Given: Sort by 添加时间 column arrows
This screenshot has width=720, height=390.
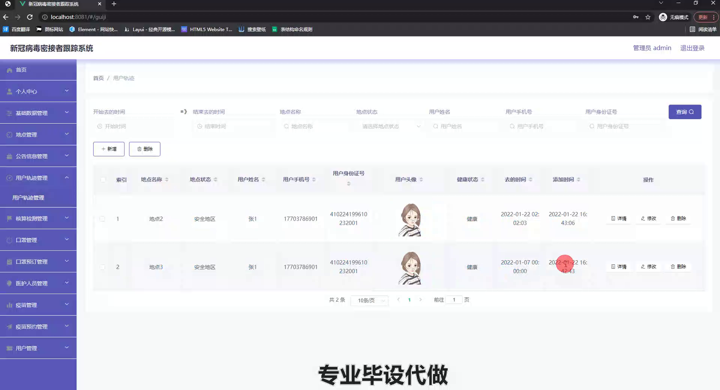Looking at the screenshot, I should (x=579, y=180).
